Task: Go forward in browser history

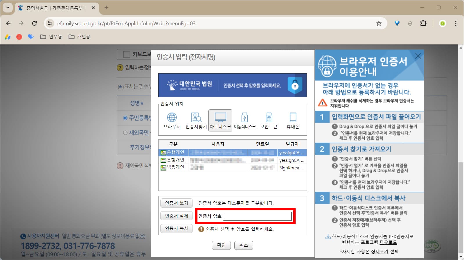Action: pos(21,23)
